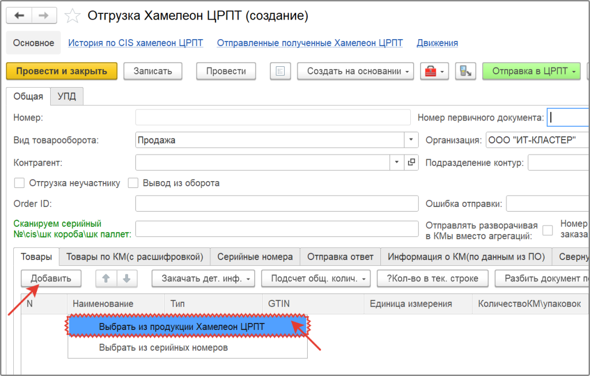
Task: Switch to the Основное section
Action: click(33, 43)
